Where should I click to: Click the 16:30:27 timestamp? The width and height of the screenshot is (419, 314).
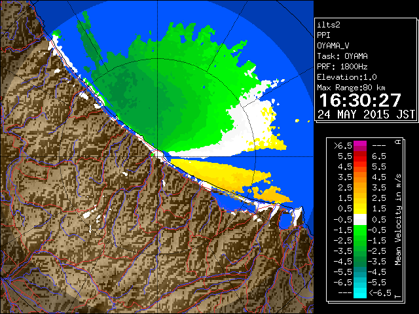point(360,100)
